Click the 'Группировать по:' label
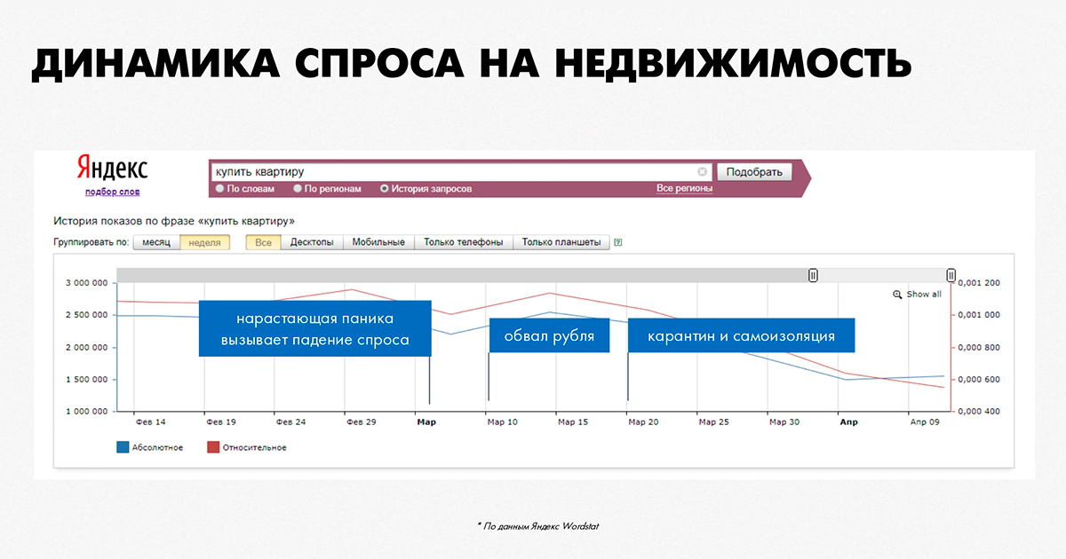The height and width of the screenshot is (559, 1066). click(x=91, y=242)
